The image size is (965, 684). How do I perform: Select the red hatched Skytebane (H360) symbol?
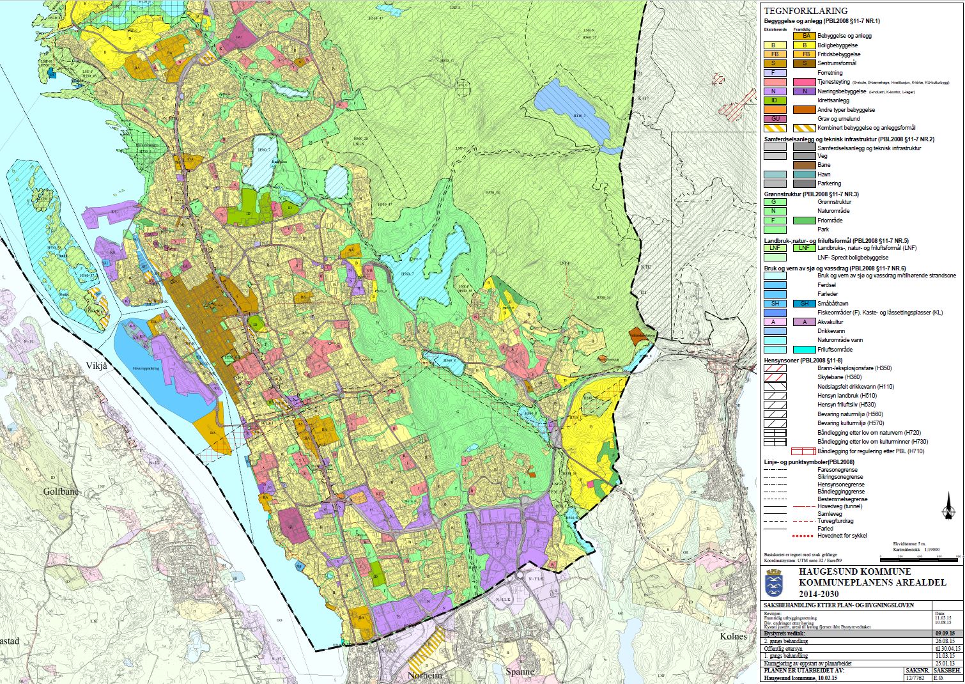774,378
